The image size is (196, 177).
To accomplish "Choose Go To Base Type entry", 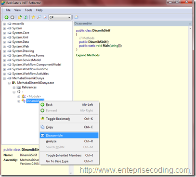I will [69, 161].
